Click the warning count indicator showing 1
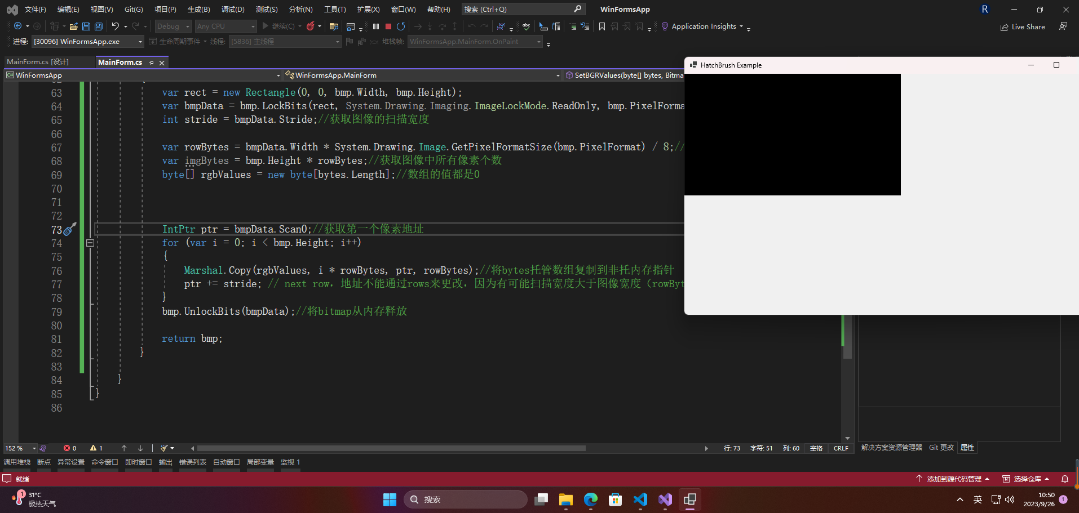1079x513 pixels. 96,448
